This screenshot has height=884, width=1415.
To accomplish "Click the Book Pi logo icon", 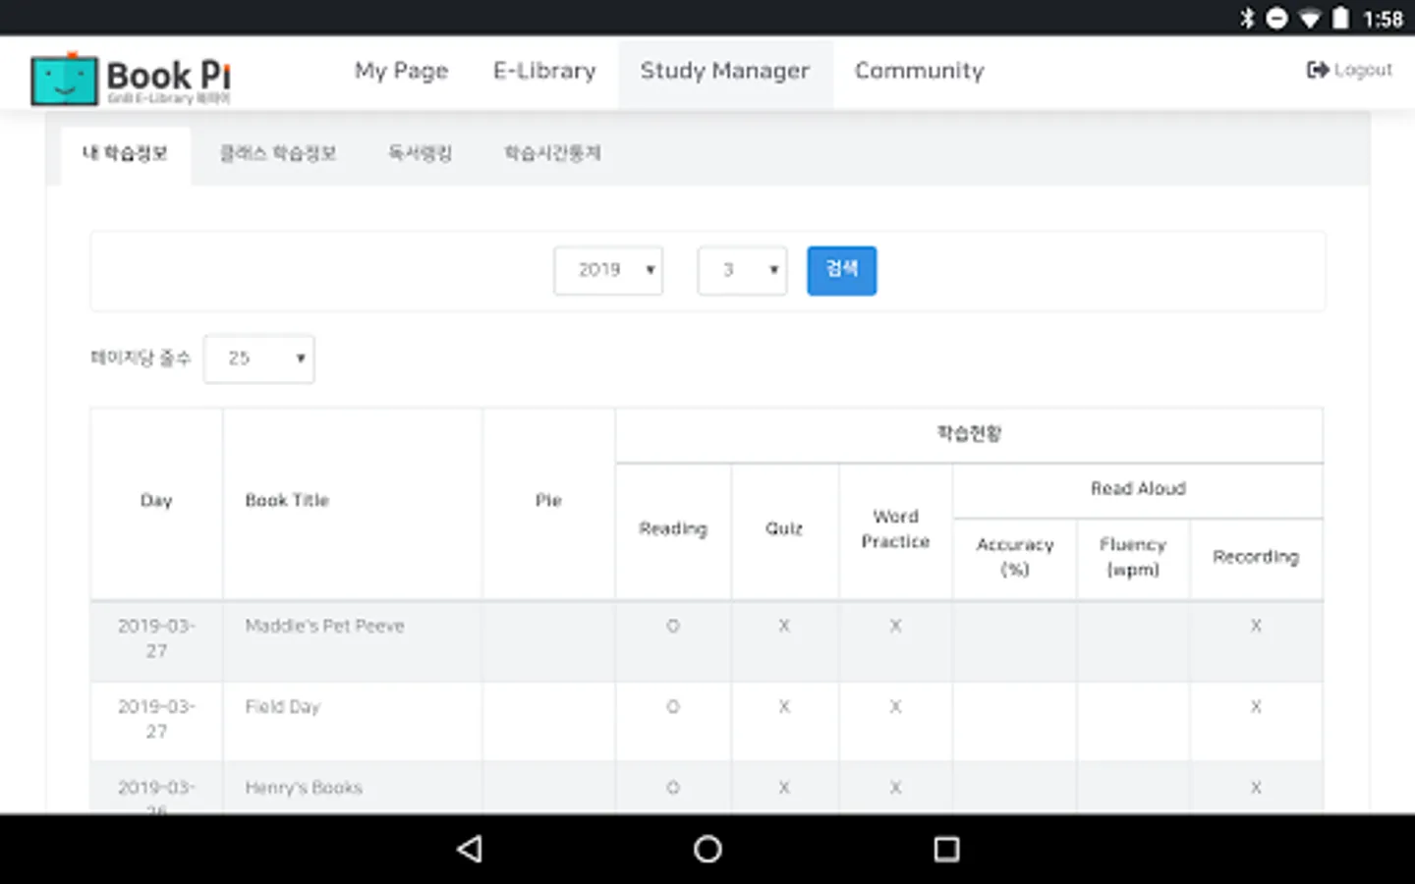I will tap(65, 80).
